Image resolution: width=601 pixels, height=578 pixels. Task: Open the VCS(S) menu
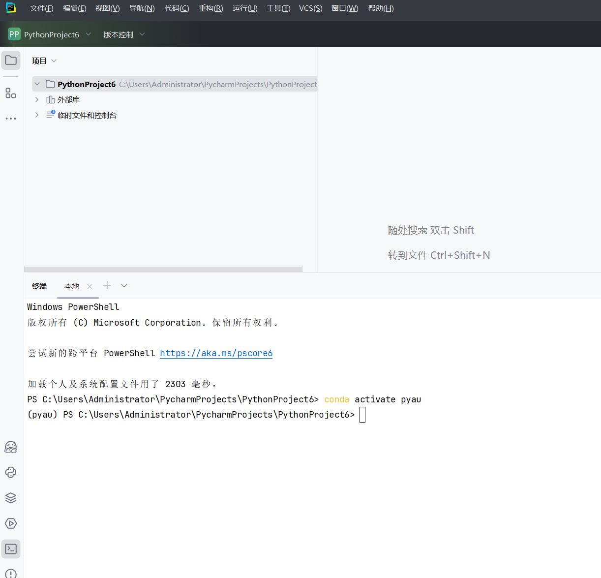click(311, 8)
